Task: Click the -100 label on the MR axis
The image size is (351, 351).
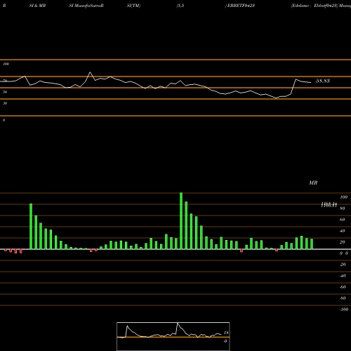Action: click(344, 310)
